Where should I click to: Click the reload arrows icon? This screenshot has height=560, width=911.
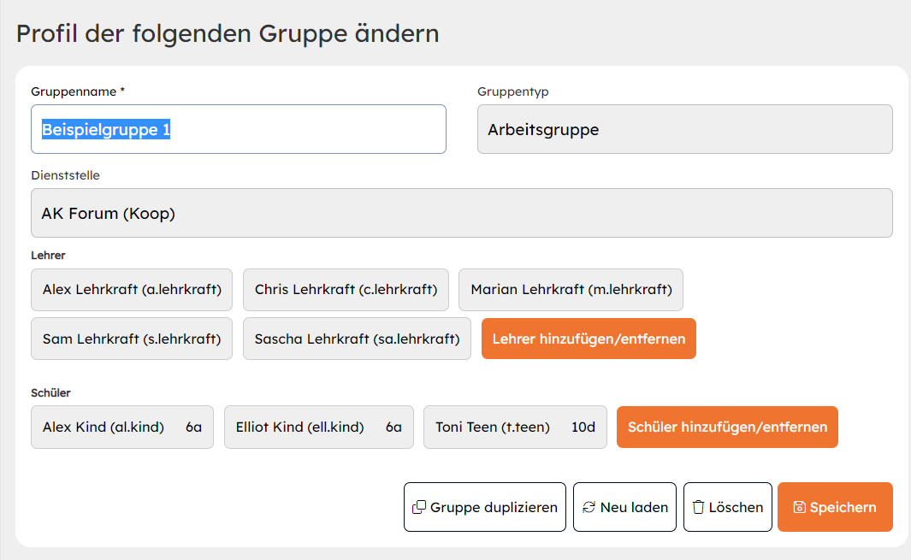[x=589, y=507]
